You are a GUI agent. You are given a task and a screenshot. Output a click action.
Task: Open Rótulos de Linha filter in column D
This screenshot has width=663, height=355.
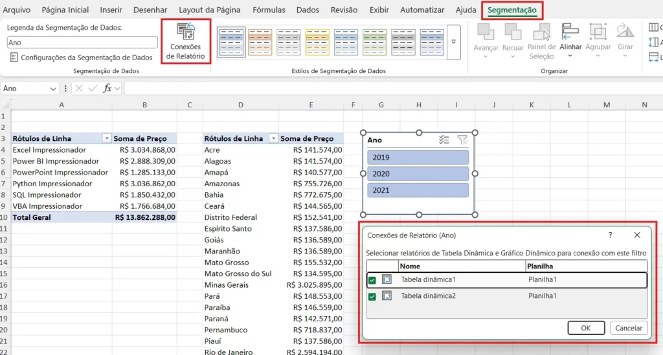tap(273, 138)
